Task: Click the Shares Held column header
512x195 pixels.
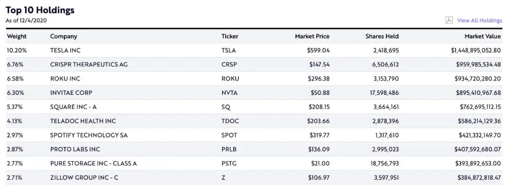Action: (382, 37)
